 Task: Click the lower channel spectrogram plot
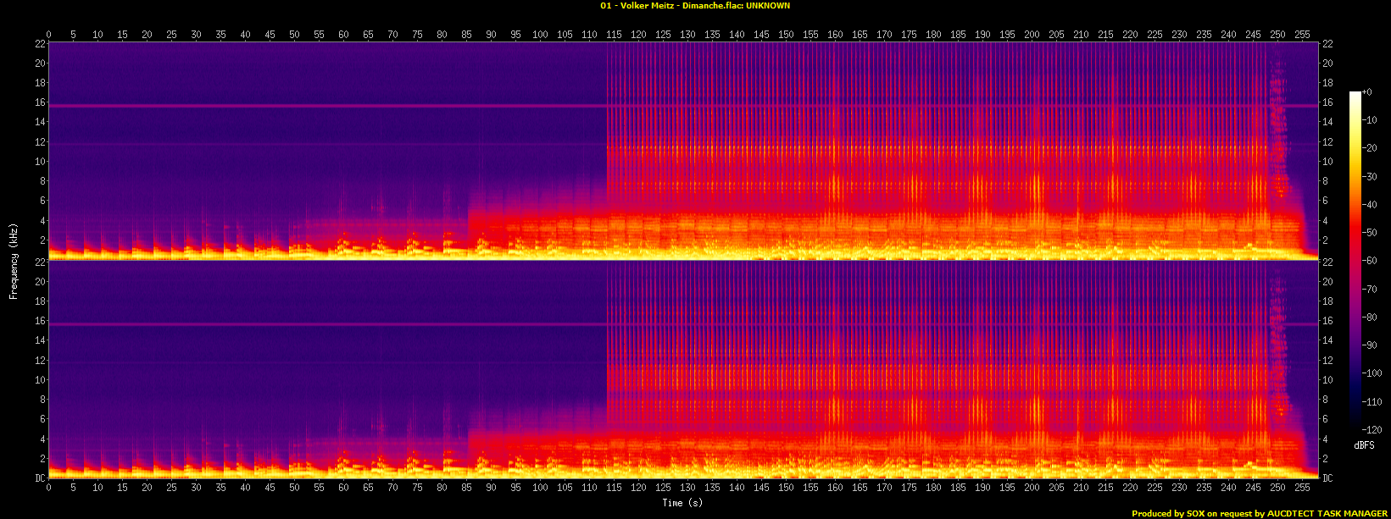tap(683, 369)
